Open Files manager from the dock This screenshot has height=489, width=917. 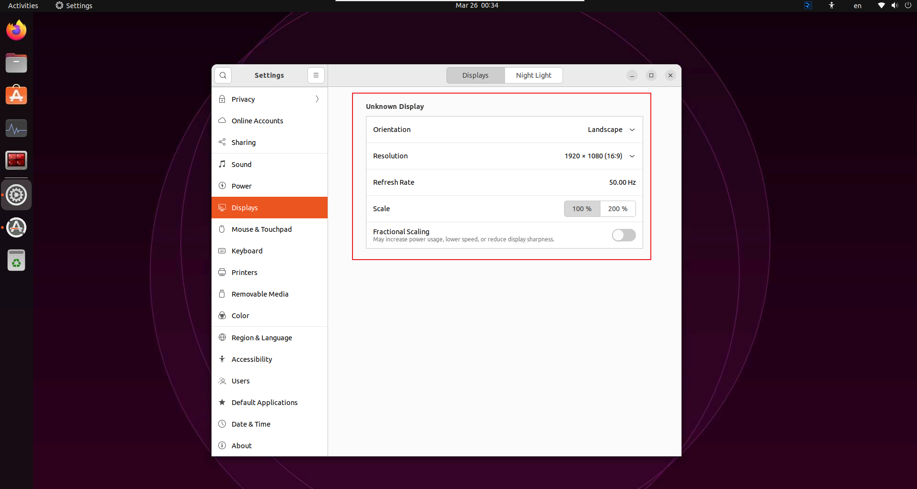[16, 63]
